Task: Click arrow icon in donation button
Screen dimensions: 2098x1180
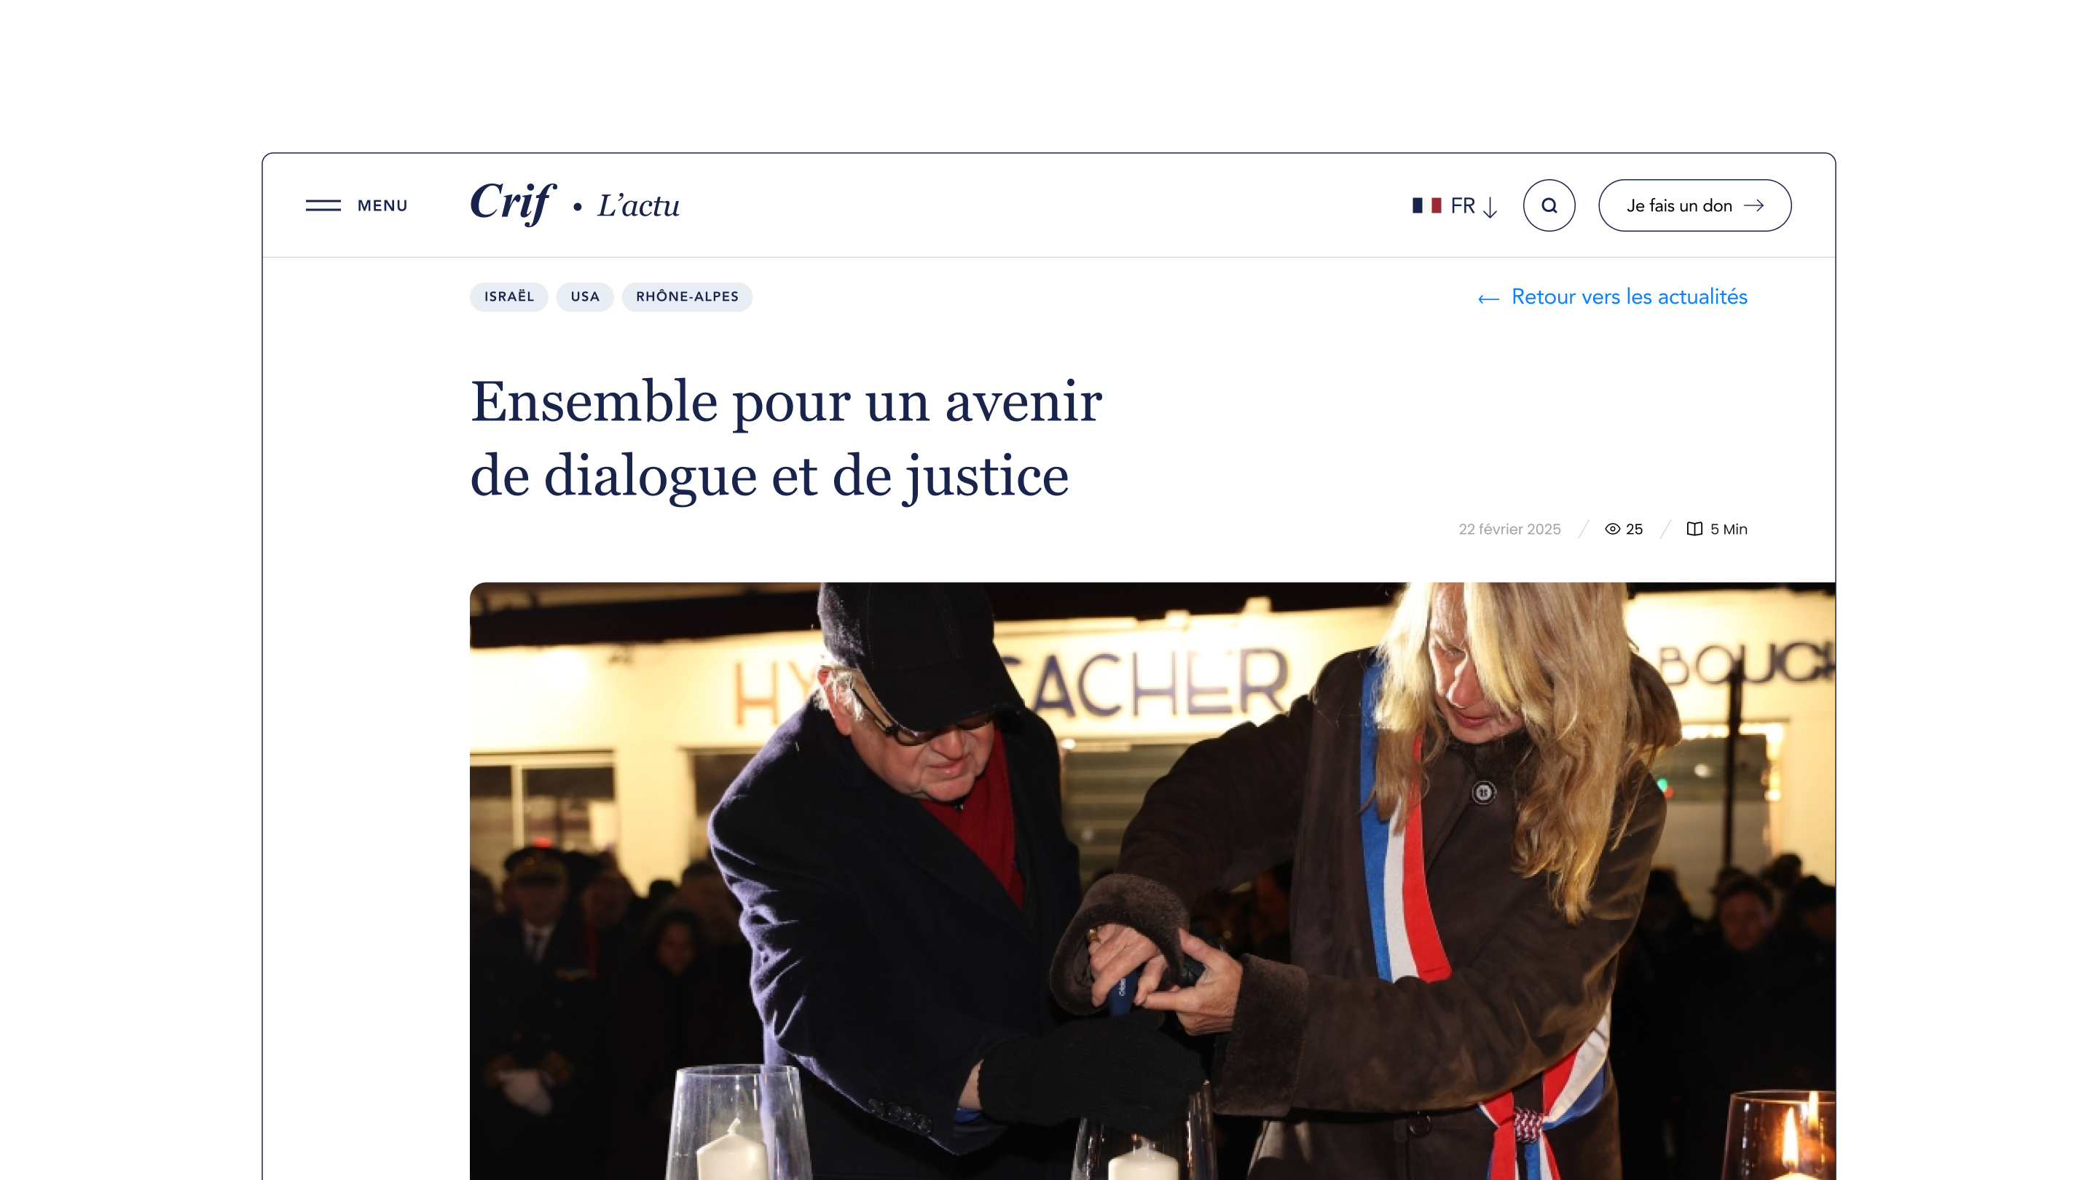Action: pos(1753,205)
